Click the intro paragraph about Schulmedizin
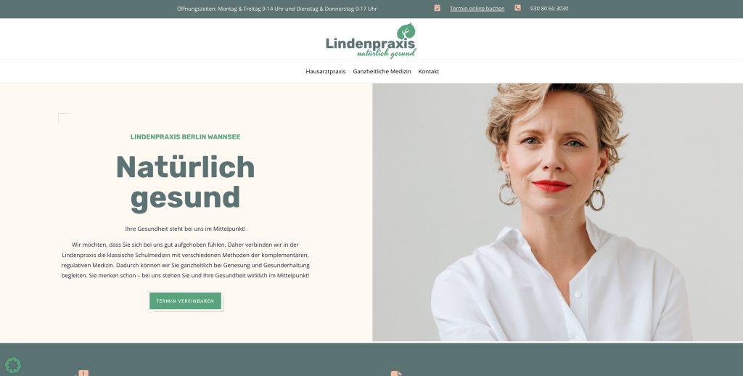Image resolution: width=743 pixels, height=376 pixels. 185,260
